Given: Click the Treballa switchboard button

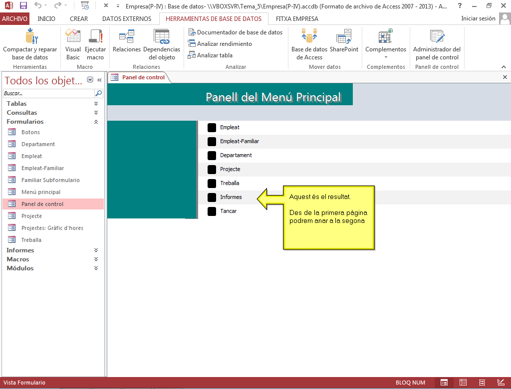Looking at the screenshot, I should tap(212, 184).
